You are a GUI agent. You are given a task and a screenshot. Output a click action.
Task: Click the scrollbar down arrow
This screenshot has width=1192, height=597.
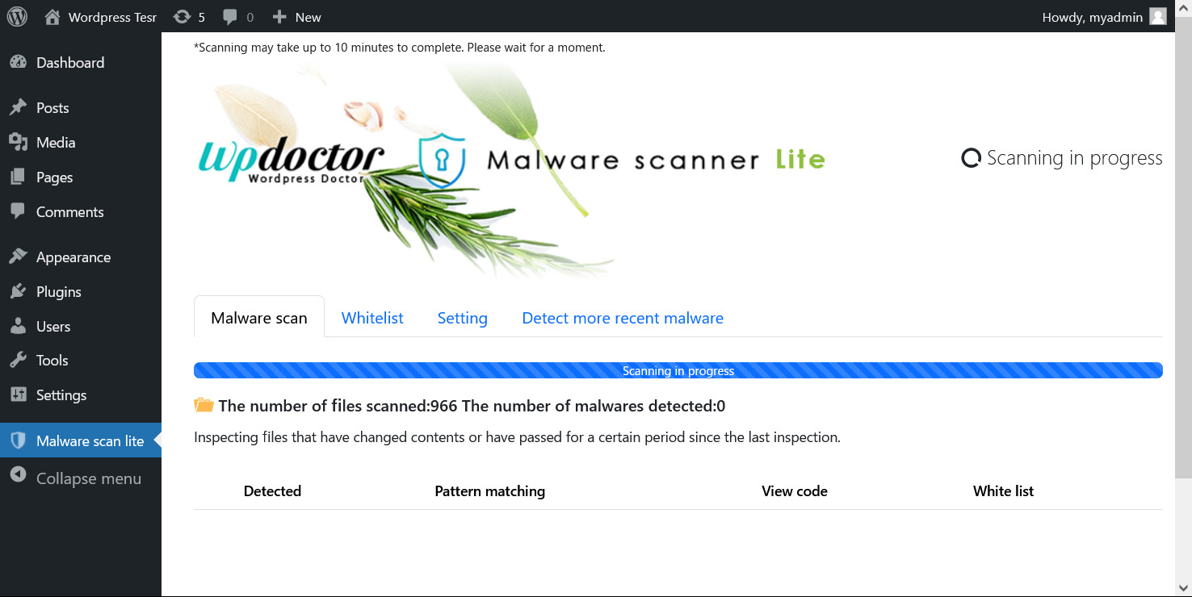[x=1183, y=588]
